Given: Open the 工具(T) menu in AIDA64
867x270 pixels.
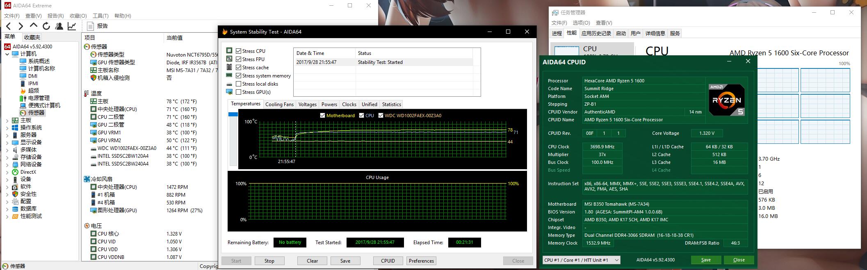Looking at the screenshot, I should pos(100,16).
